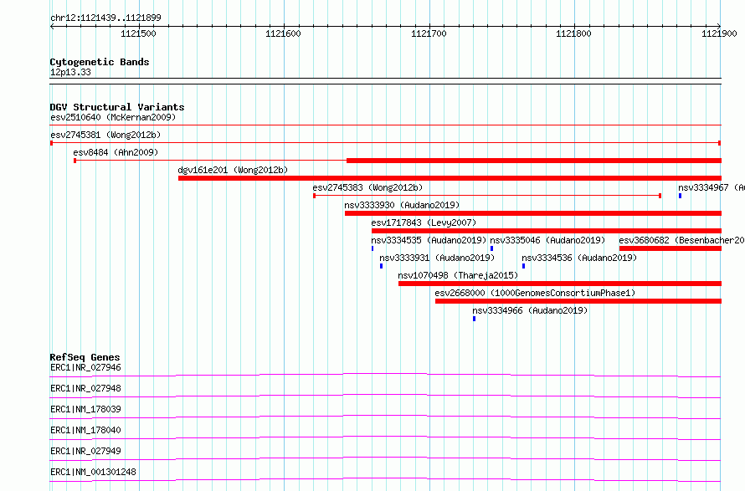This screenshot has width=745, height=491.
Task: Click thin red line of esv2510640
Action: 386,125
